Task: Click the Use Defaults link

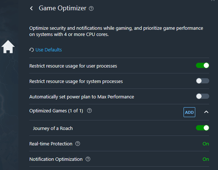Action: (48, 50)
